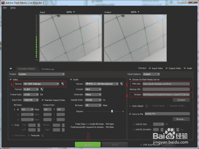Collapse panel with triangle beside Encoding Options
199x149 pixels.
pyautogui.click(x=11, y=69)
